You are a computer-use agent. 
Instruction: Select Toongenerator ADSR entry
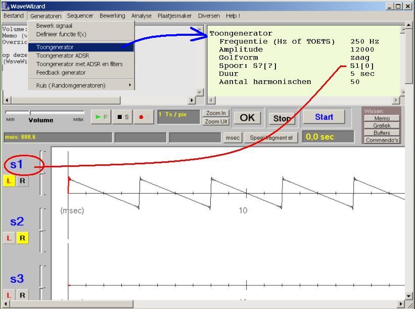click(81, 55)
